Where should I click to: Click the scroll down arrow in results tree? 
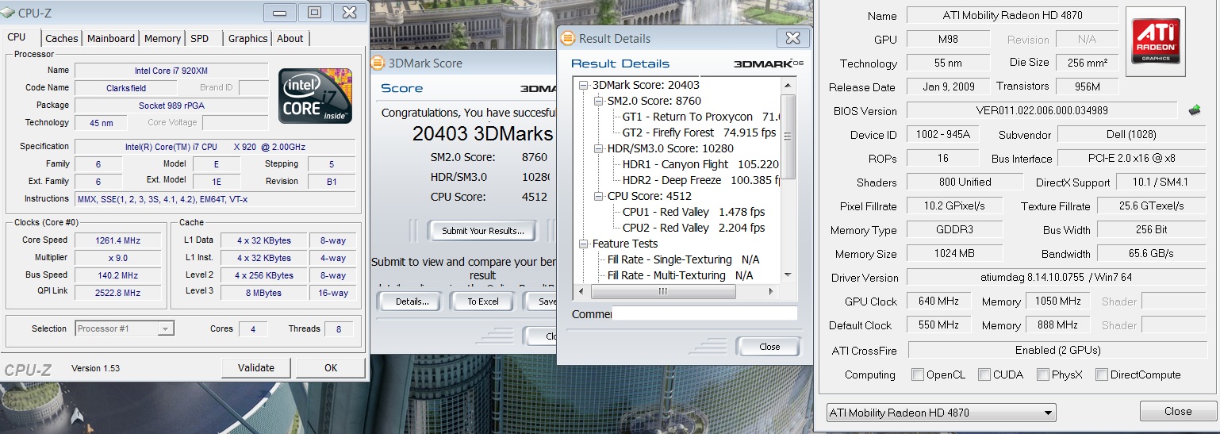[x=788, y=275]
